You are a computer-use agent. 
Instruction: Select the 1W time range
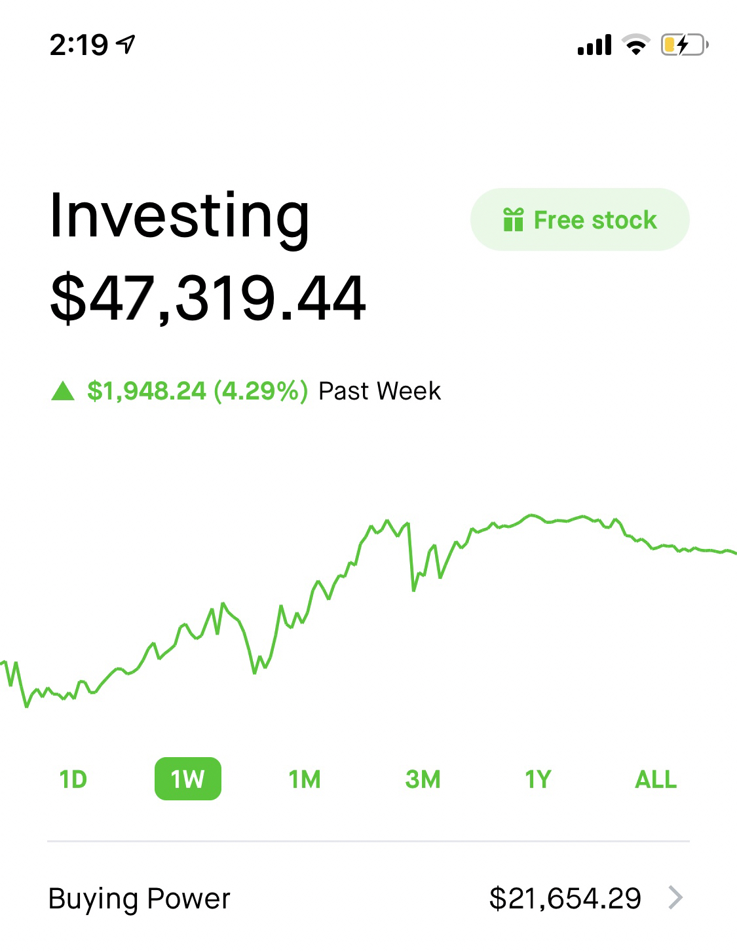(187, 779)
